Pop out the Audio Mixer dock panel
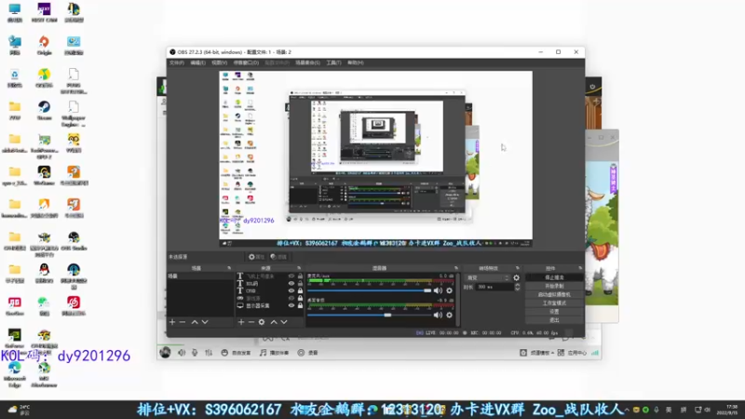The height and width of the screenshot is (419, 745). point(456,268)
